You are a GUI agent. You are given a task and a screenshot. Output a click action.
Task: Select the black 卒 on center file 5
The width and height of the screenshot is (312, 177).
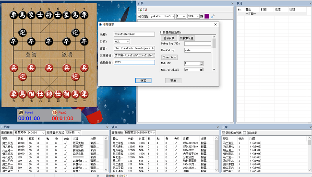[x=49, y=42]
